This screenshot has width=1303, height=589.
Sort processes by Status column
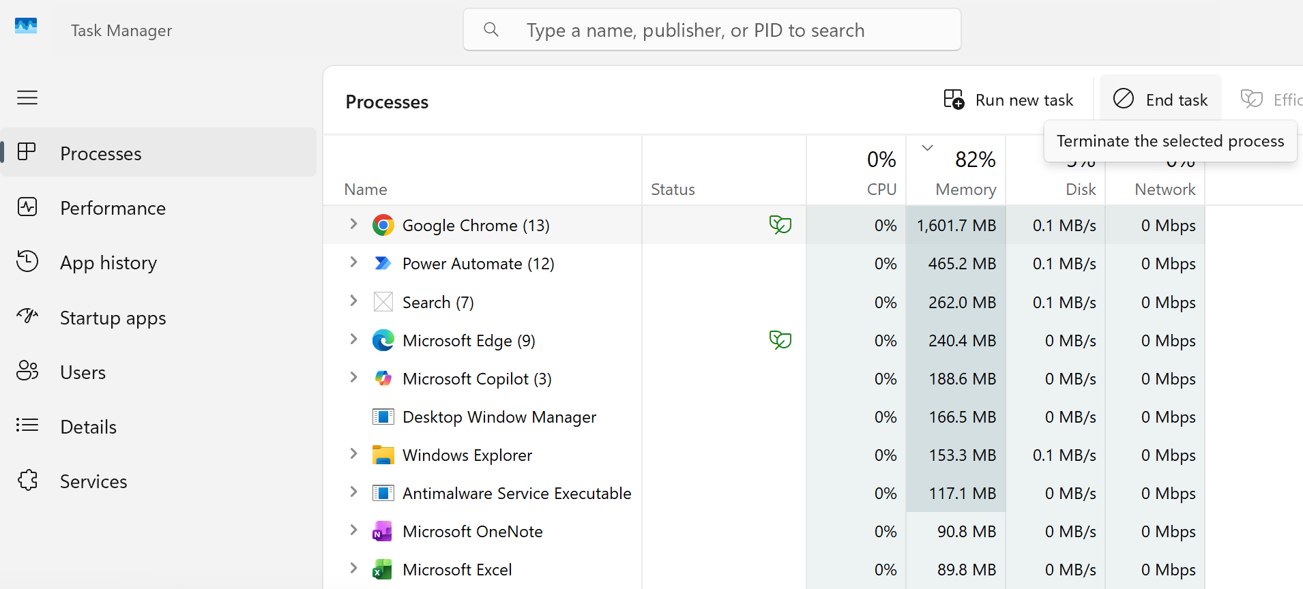point(724,170)
